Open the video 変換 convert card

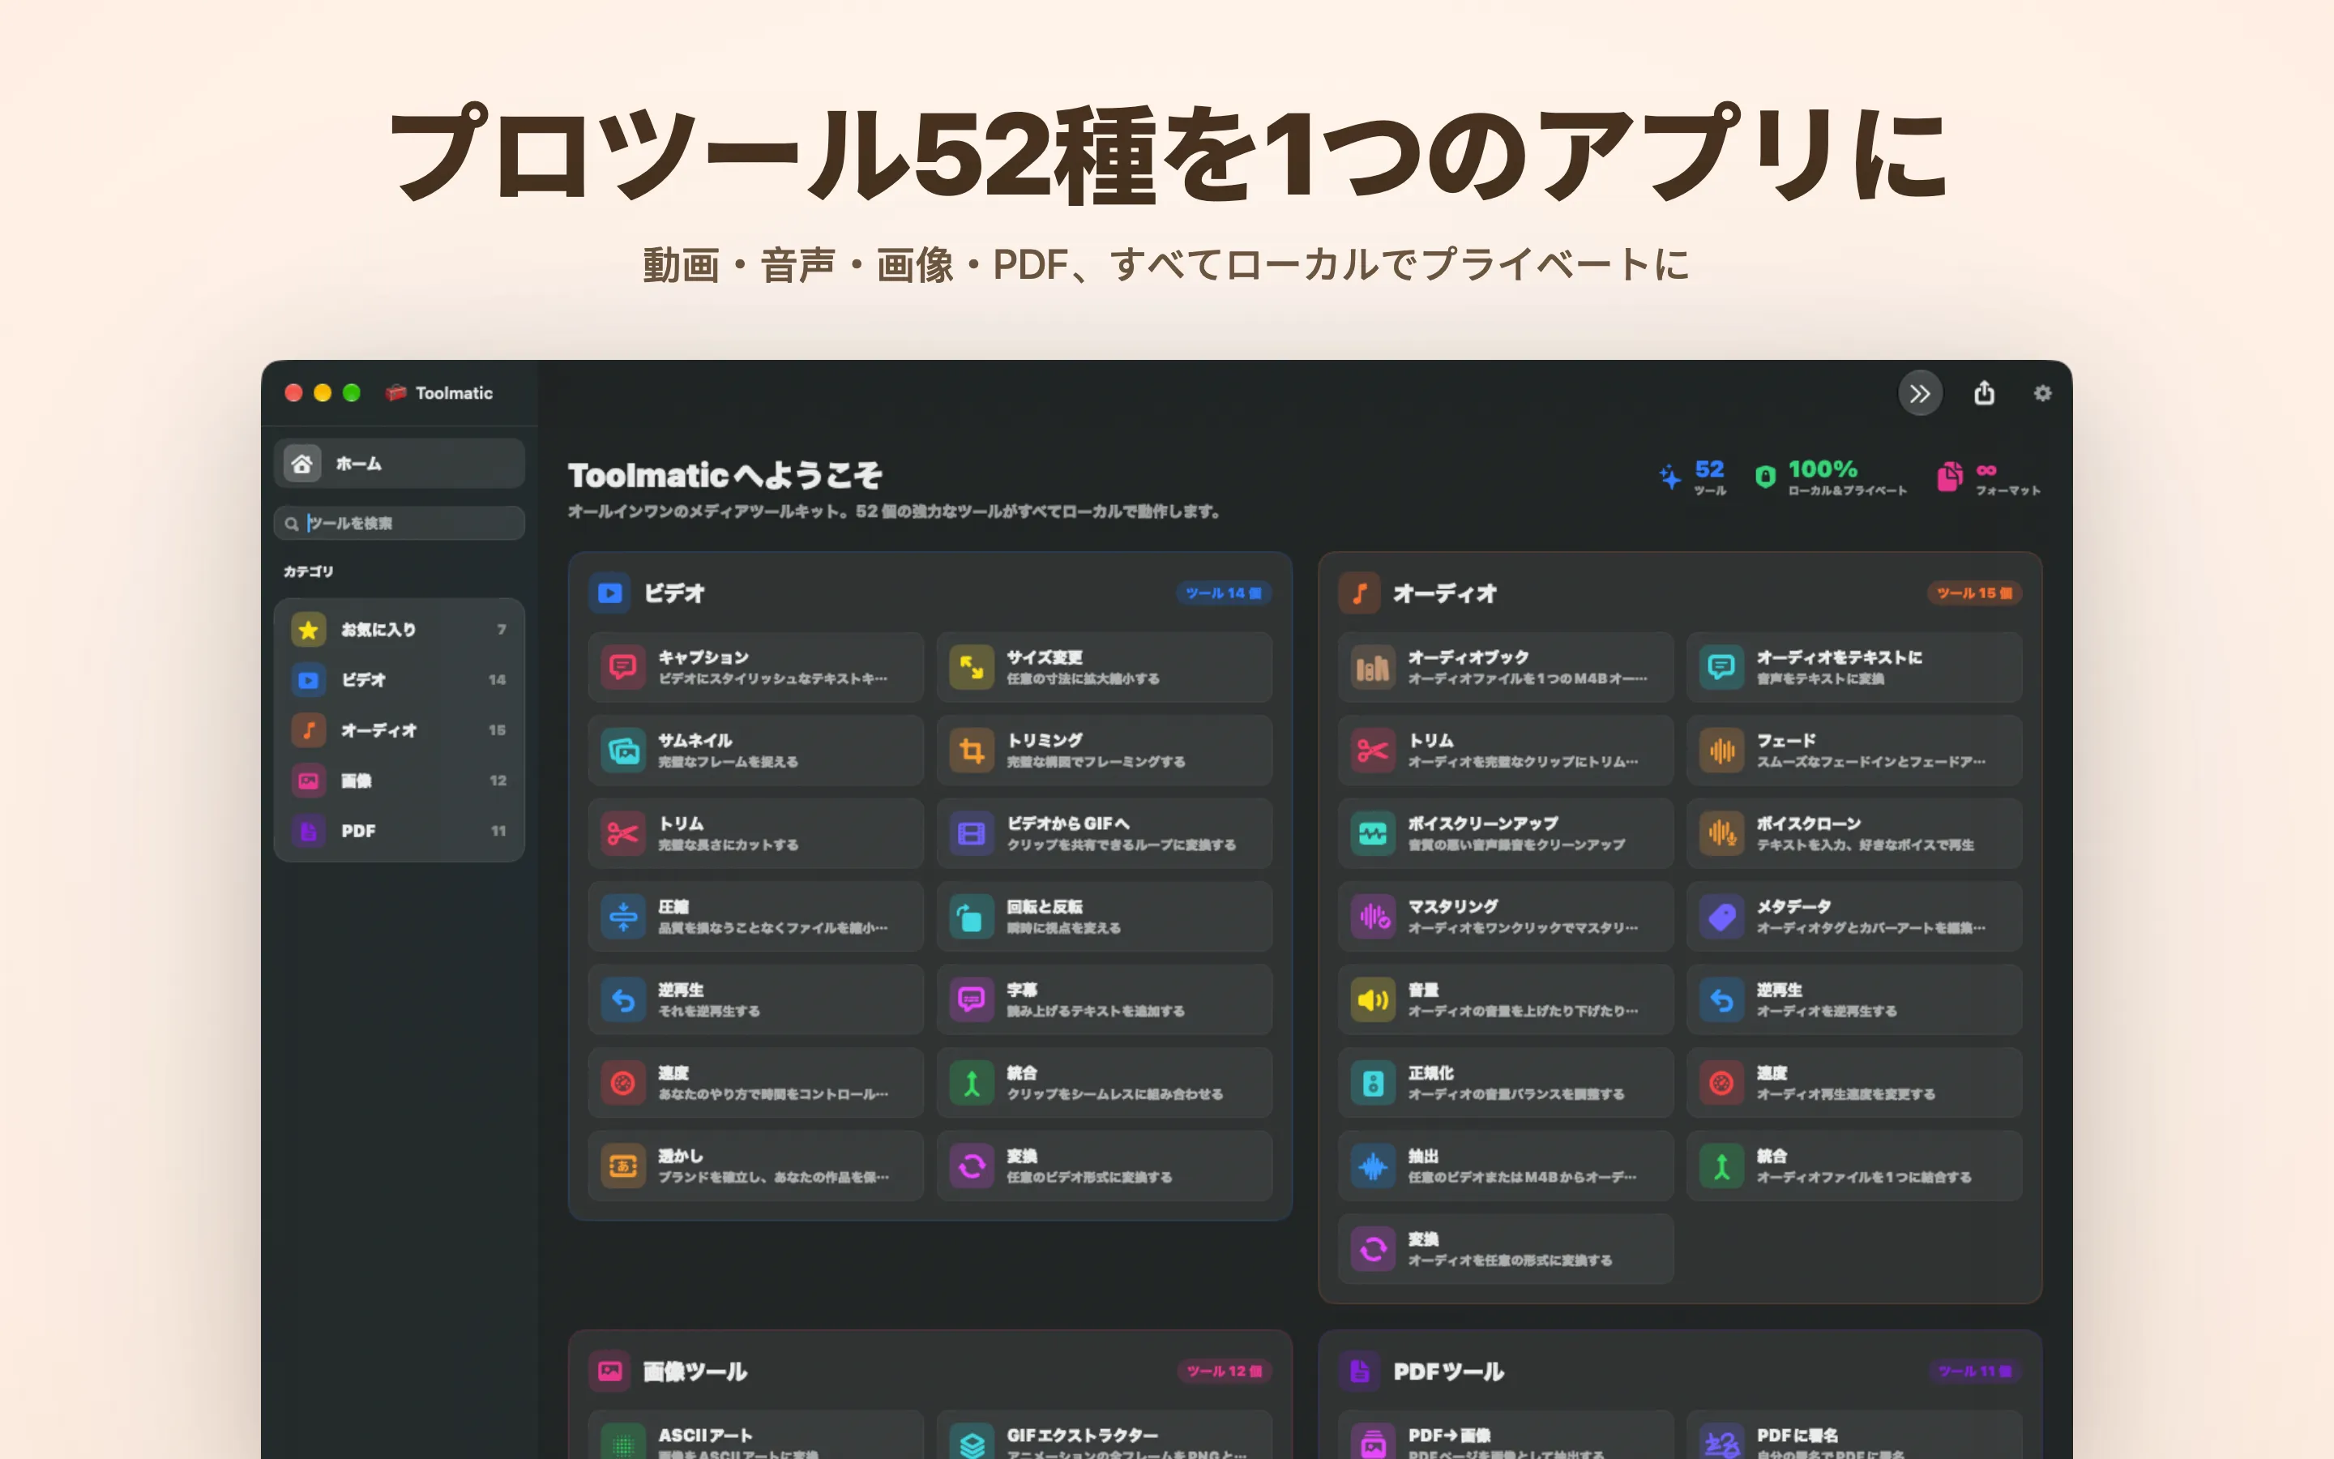[1105, 1166]
